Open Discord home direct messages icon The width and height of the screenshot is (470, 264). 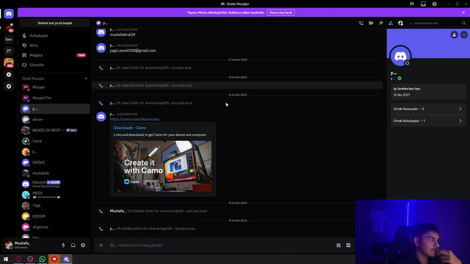pos(9,14)
